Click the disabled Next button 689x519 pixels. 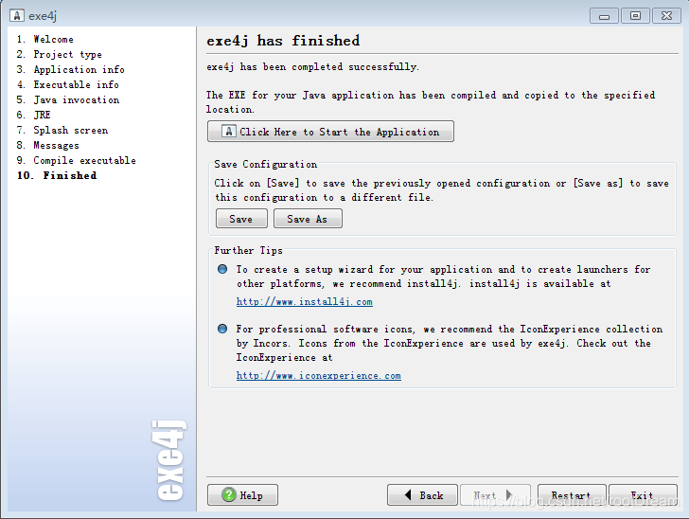pyautogui.click(x=495, y=494)
